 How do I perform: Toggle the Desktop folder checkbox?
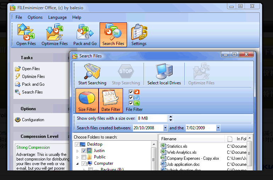click(x=77, y=144)
